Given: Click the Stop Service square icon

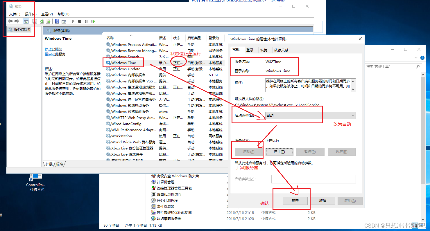Looking at the screenshot, I should (x=80, y=21).
